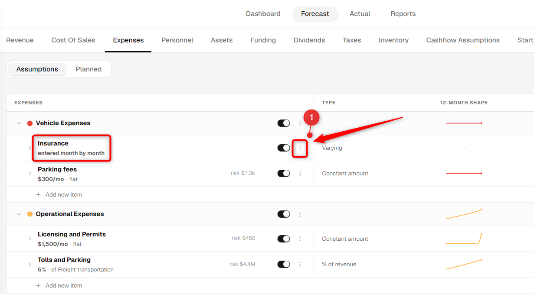Toggle the Licensing and Permits switch
Screen dimensions: 534x294
284,239
